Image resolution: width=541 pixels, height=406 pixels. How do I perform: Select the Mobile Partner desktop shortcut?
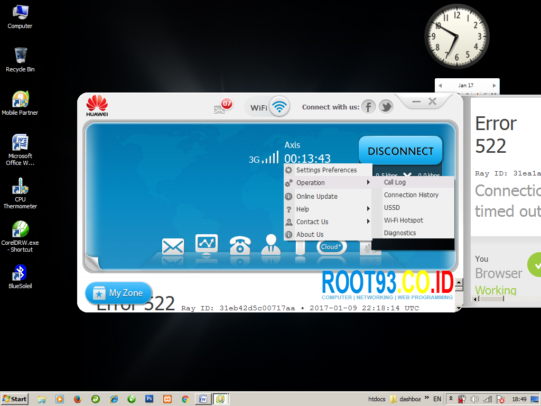[20, 103]
